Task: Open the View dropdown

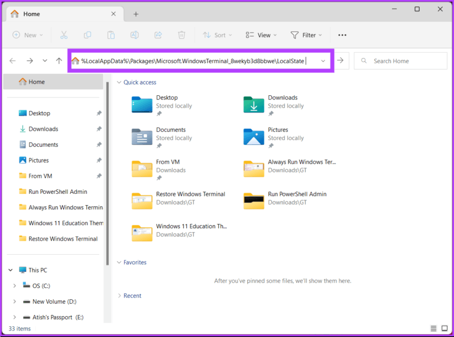Action: click(x=261, y=35)
